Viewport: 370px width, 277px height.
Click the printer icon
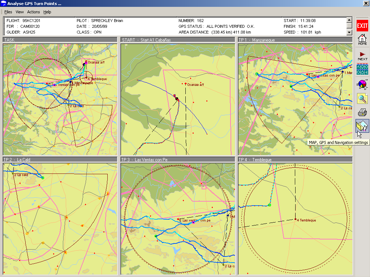(x=362, y=112)
